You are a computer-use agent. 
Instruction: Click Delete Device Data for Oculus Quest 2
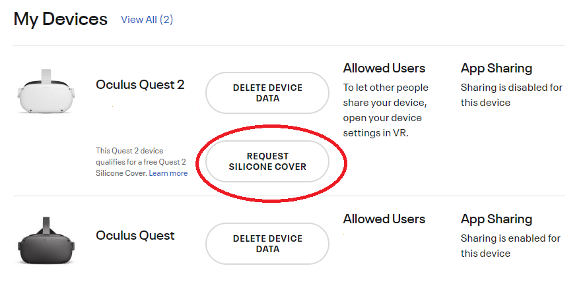267,93
